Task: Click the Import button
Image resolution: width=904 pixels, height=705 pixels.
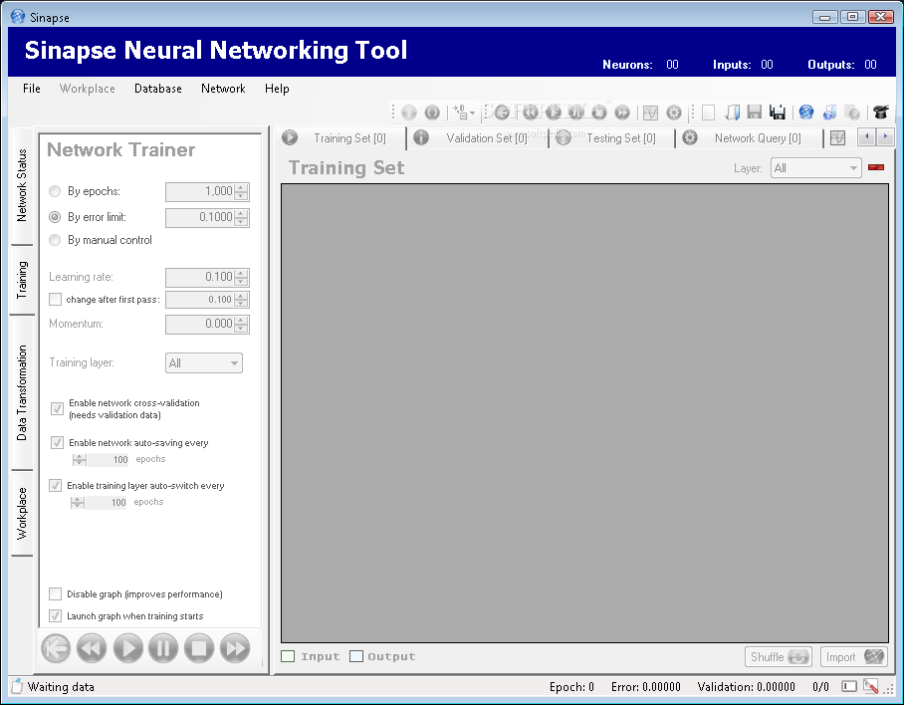Action: click(x=854, y=656)
